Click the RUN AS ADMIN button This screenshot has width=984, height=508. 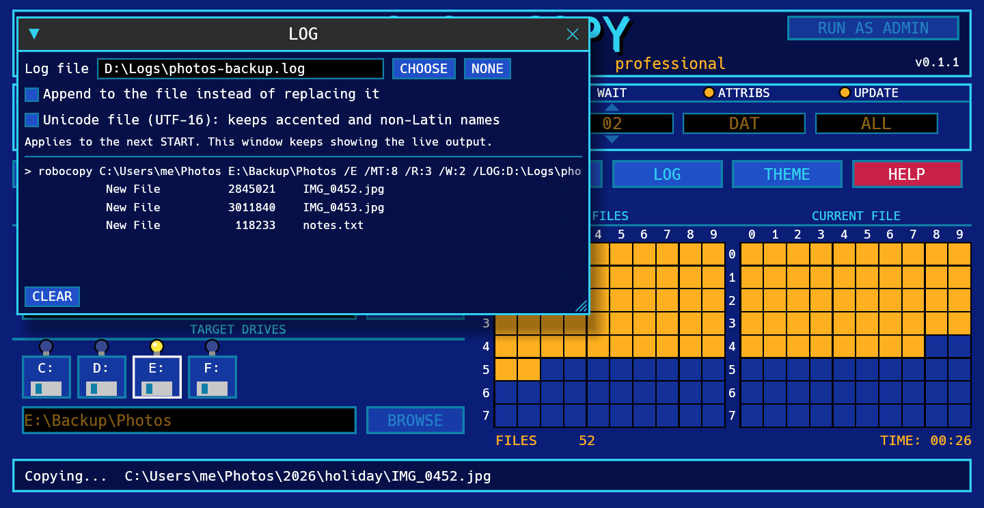873,28
